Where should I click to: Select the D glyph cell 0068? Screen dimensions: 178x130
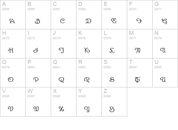(89, 15)
